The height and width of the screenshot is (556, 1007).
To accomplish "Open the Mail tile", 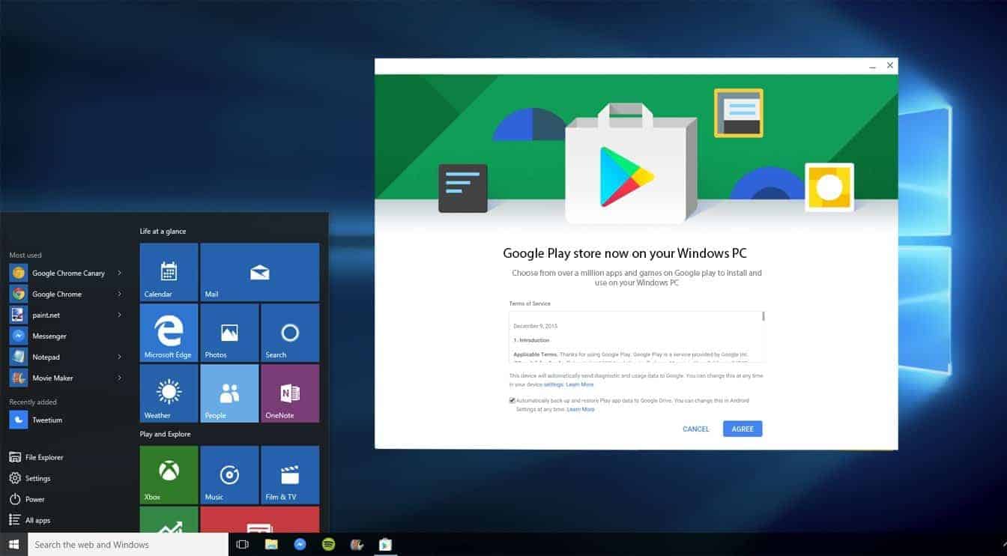I will tap(259, 271).
